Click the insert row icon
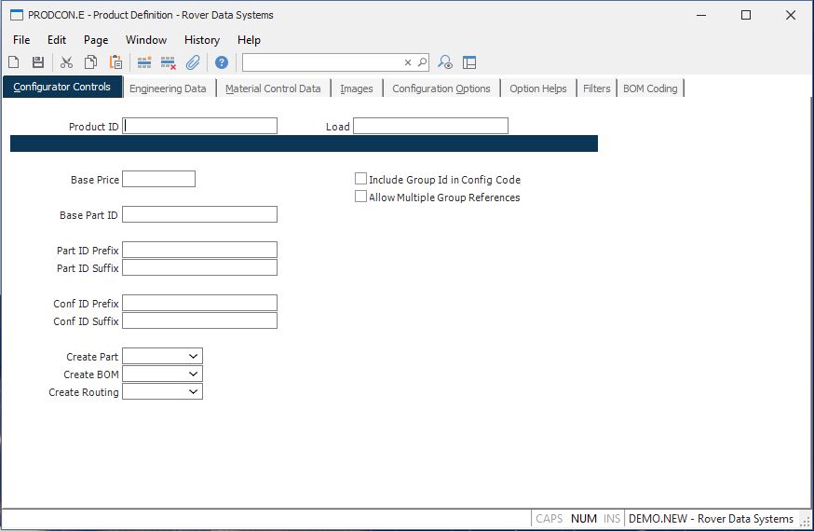This screenshot has width=814, height=531. click(144, 62)
